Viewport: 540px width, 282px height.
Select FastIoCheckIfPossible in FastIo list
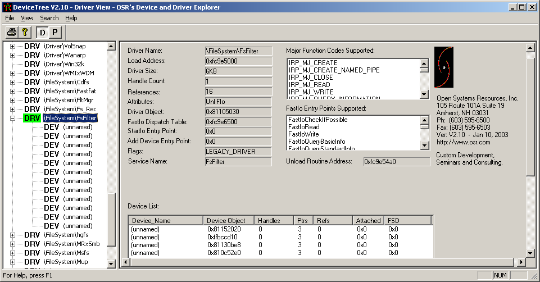point(318,120)
